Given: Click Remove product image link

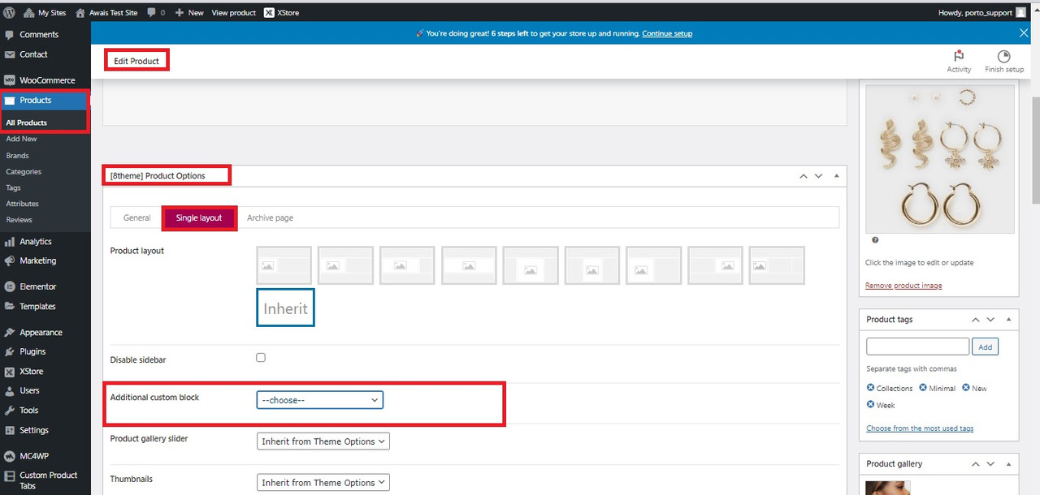Looking at the screenshot, I should [903, 286].
